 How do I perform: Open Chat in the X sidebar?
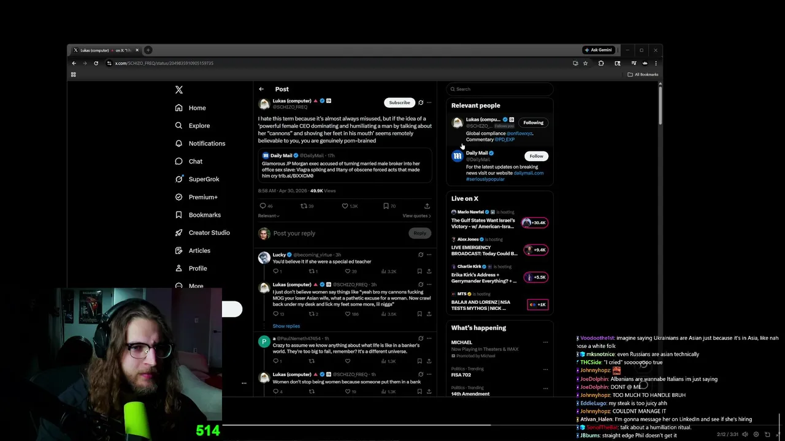click(189, 161)
